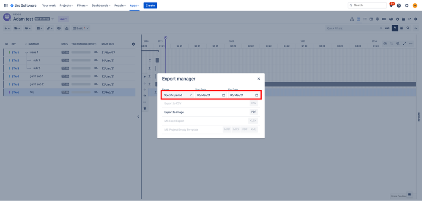Click the export download icon in toolbar
The width and height of the screenshot is (422, 201).
[x=67, y=28]
